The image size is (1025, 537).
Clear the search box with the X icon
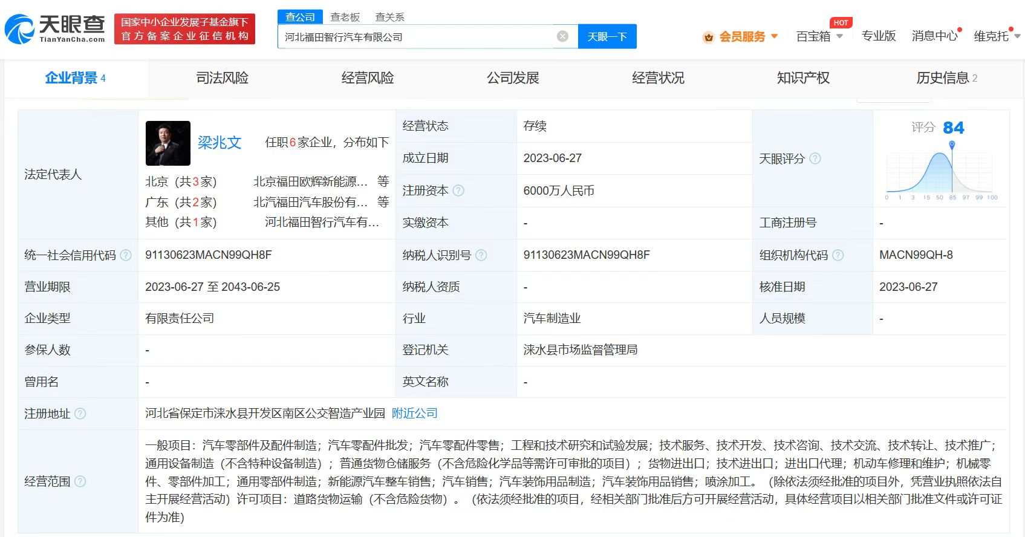click(x=562, y=36)
